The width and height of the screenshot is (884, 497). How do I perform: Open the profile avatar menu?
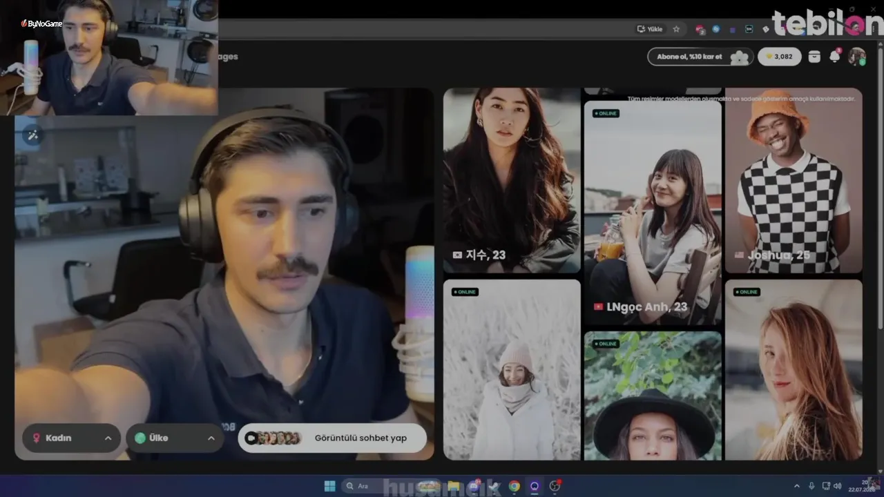click(x=857, y=57)
